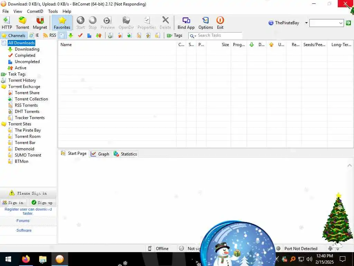Open the Tags button in filter bar

click(x=175, y=36)
